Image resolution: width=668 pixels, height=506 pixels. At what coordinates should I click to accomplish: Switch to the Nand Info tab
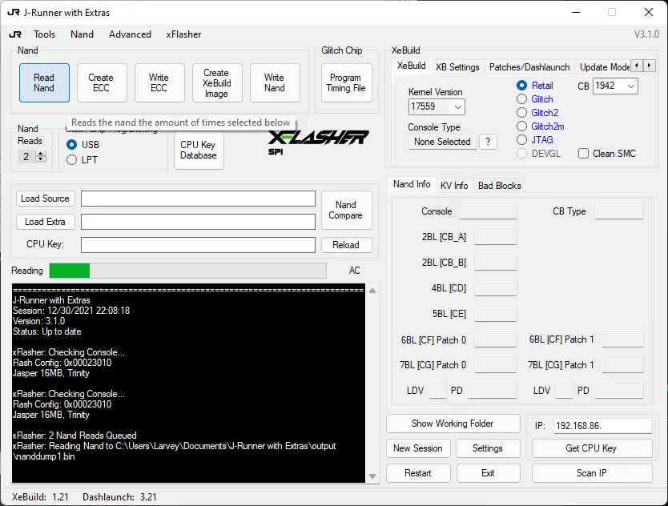(412, 184)
